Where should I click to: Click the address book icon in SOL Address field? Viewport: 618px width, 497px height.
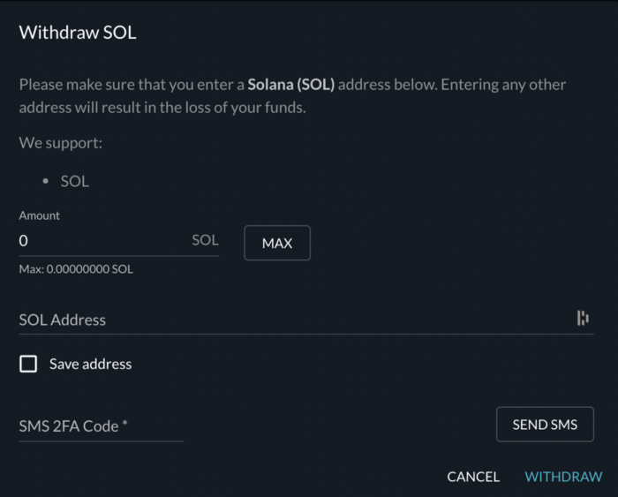(x=582, y=319)
